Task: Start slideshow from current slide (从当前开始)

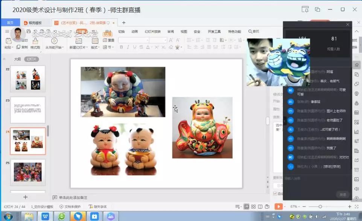Action: coord(55,42)
